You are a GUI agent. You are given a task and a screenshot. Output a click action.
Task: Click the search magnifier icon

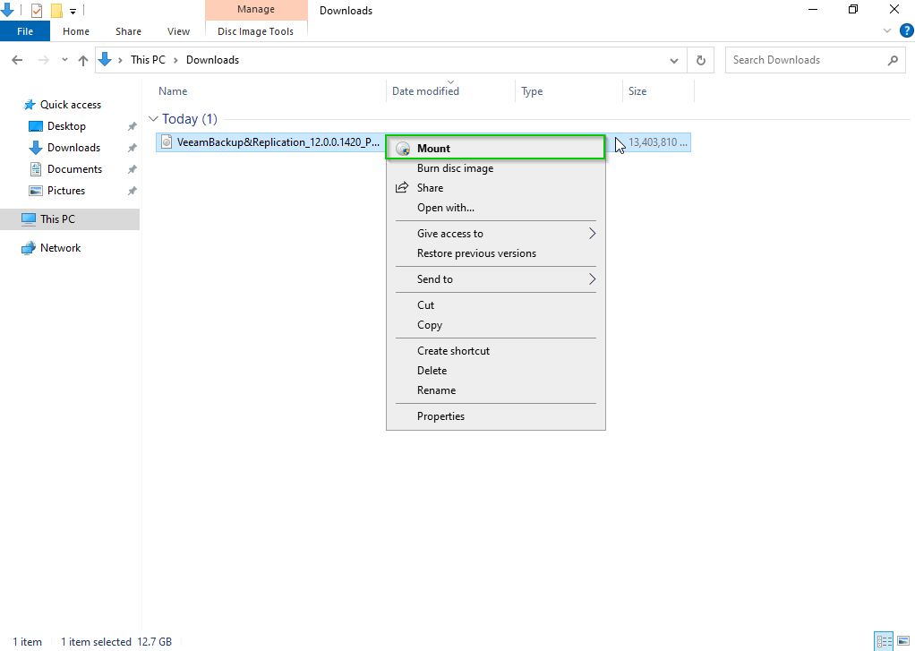892,60
